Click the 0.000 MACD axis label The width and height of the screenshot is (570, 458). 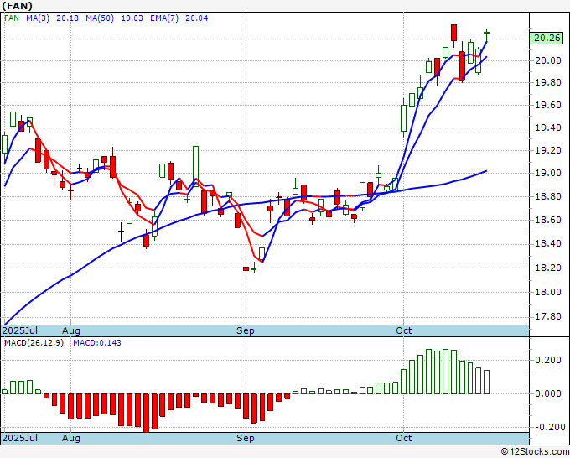[548, 393]
